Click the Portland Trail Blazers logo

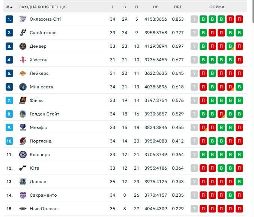23,141
